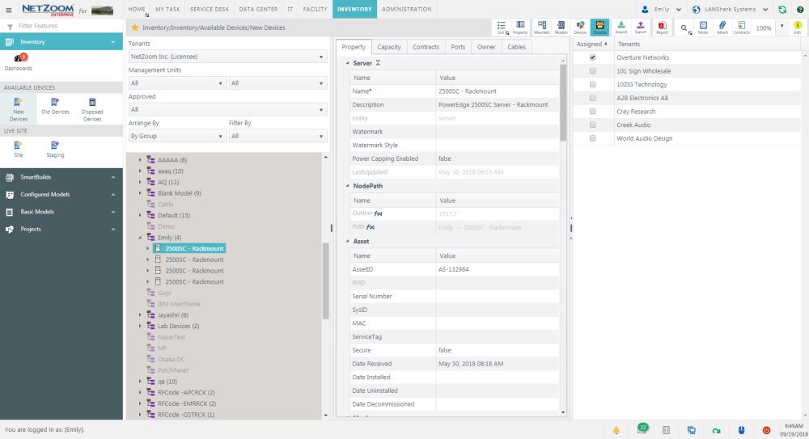Edit the Name value 2500SC - Rackmount

(497, 91)
